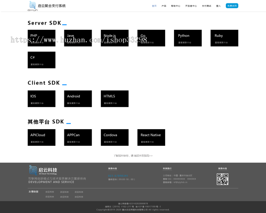The width and height of the screenshot is (266, 213).
Task: Open the 首页 nav item
Action: (x=154, y=6)
